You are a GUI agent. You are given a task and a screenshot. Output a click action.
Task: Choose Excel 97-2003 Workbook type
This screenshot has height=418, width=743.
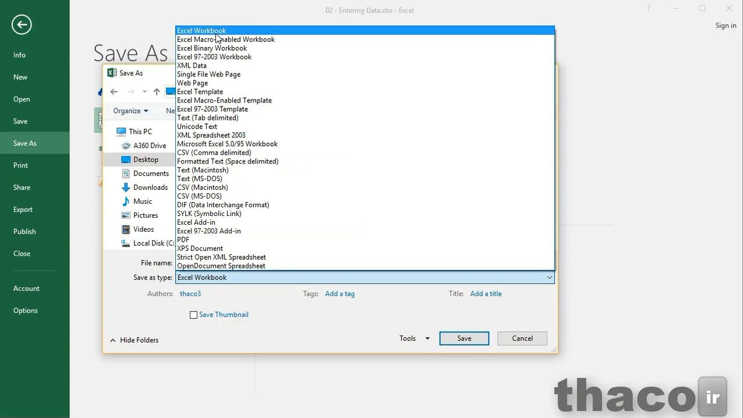pos(365,57)
